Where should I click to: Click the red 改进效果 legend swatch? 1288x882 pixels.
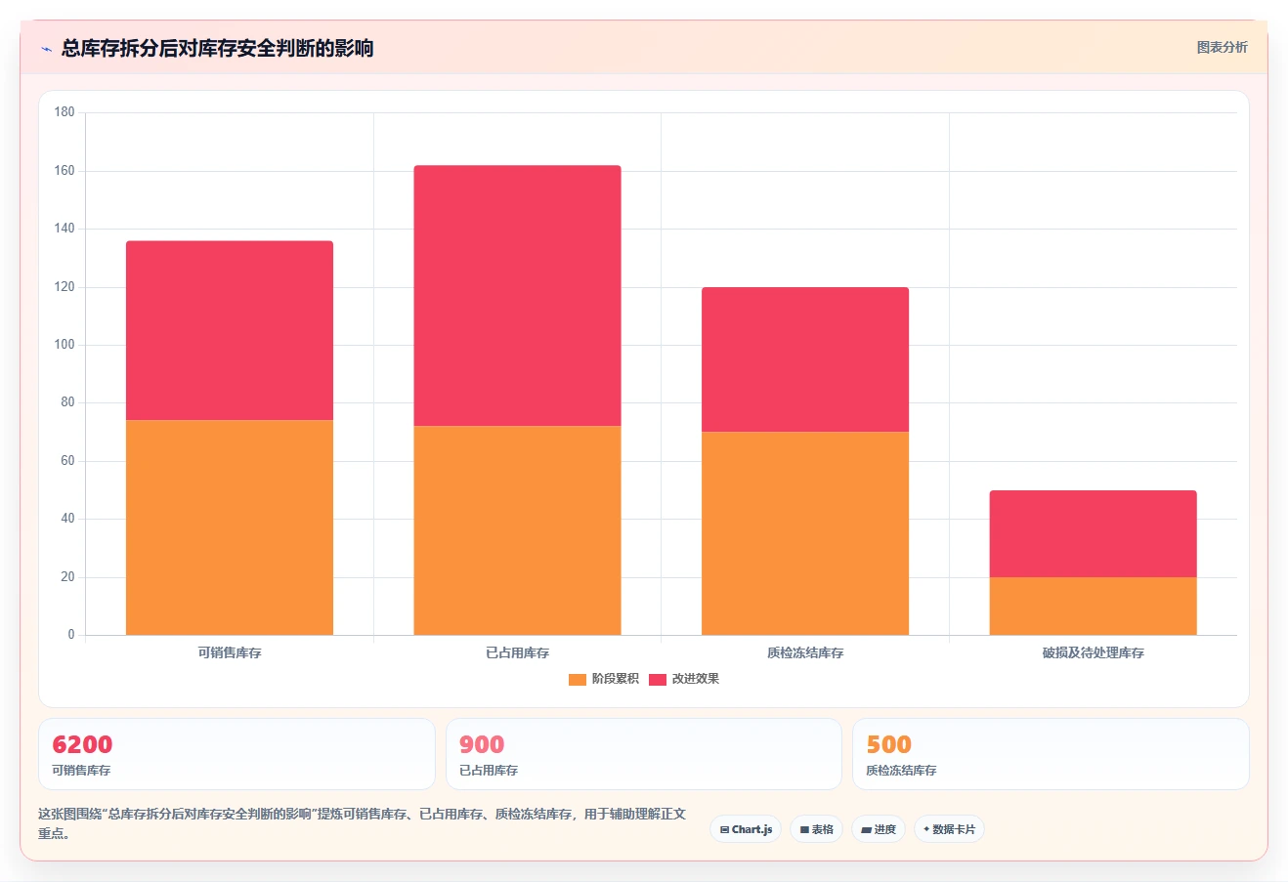(x=658, y=679)
